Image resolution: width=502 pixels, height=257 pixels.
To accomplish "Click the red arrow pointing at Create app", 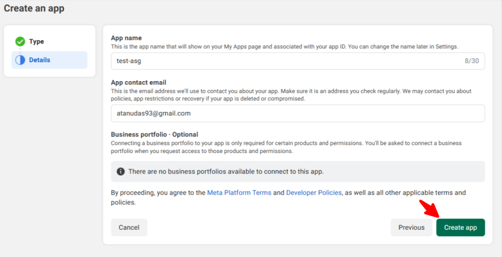I will pyautogui.click(x=429, y=210).
